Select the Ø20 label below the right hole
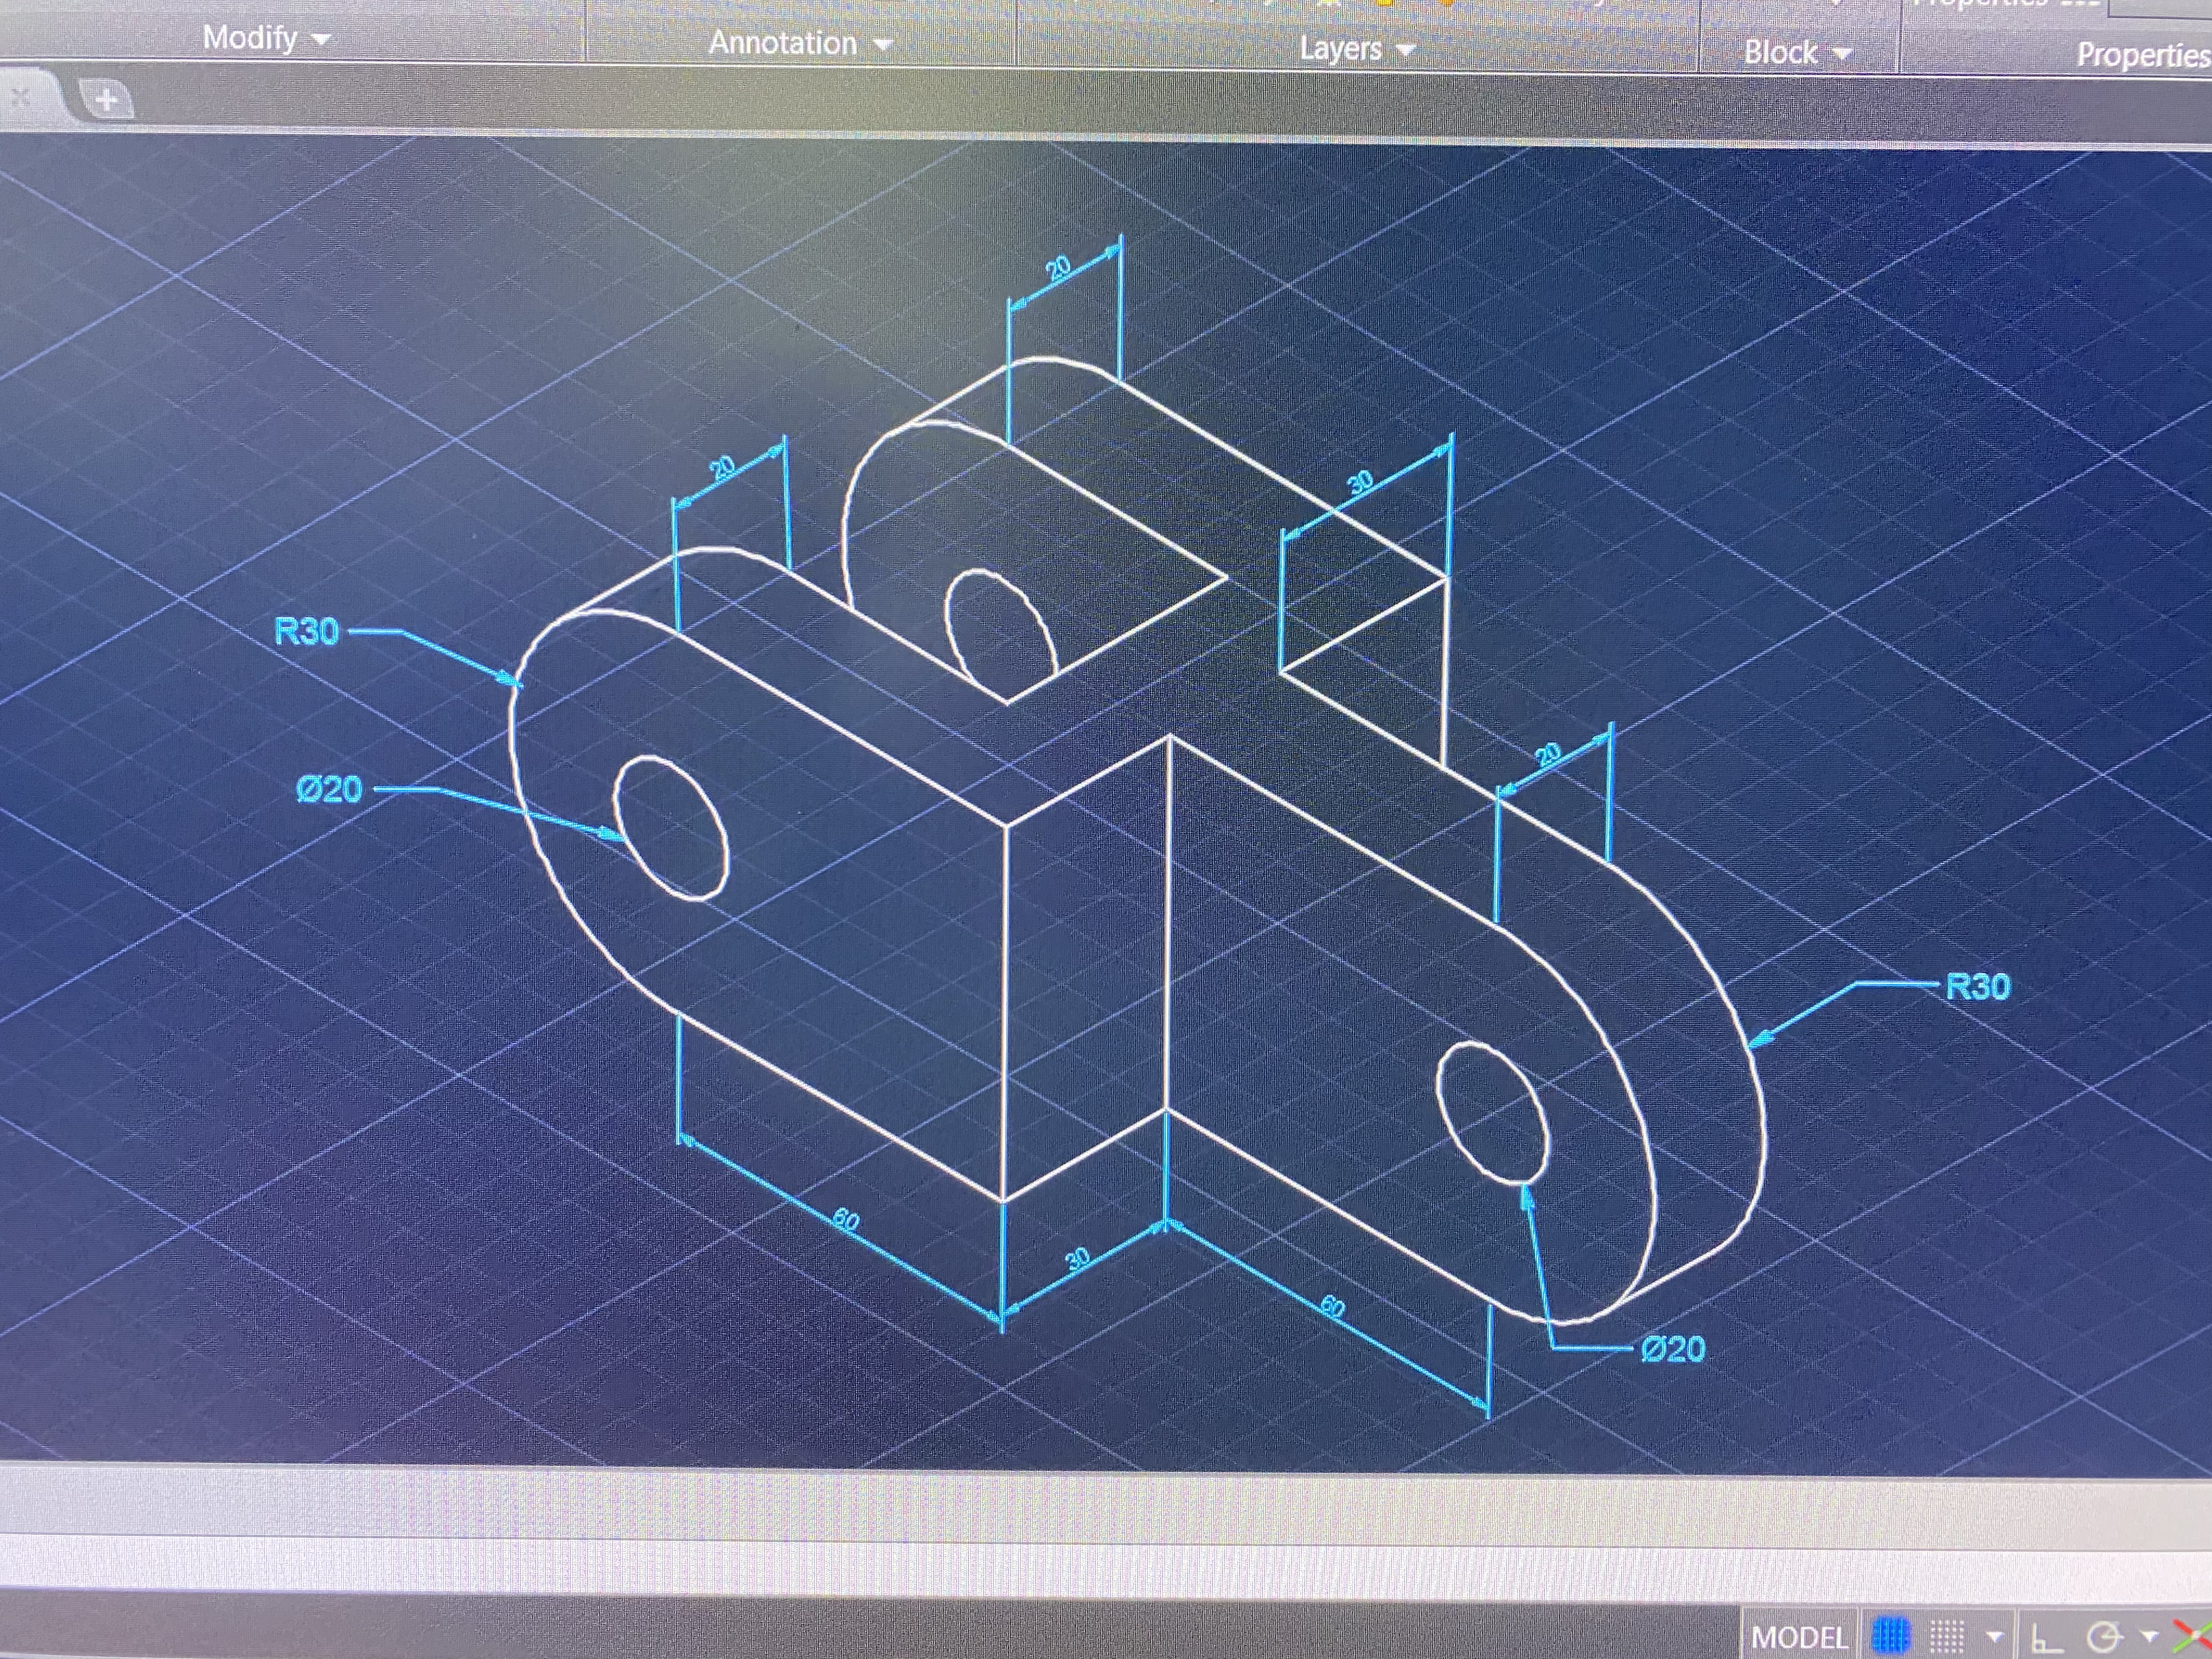The width and height of the screenshot is (2212, 1659). point(1673,1349)
